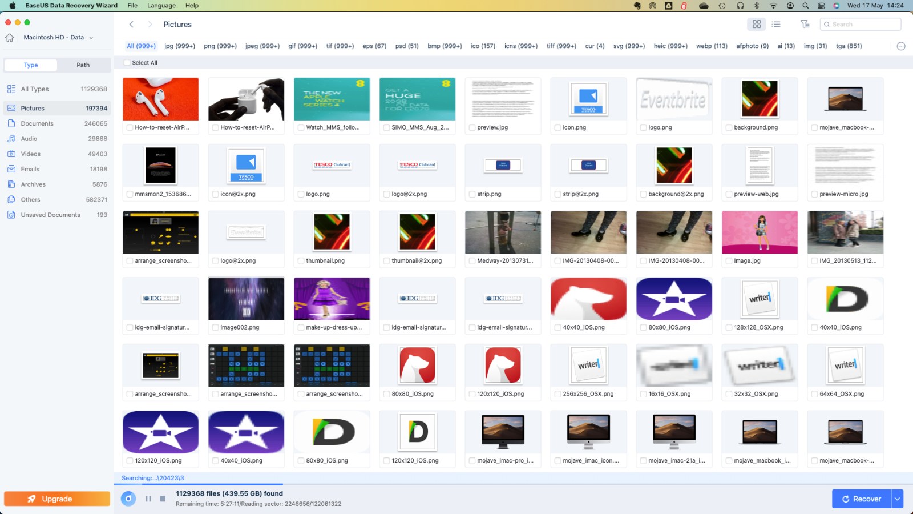Tick the Select All checkbox
This screenshot has width=913, height=514.
pyautogui.click(x=127, y=63)
